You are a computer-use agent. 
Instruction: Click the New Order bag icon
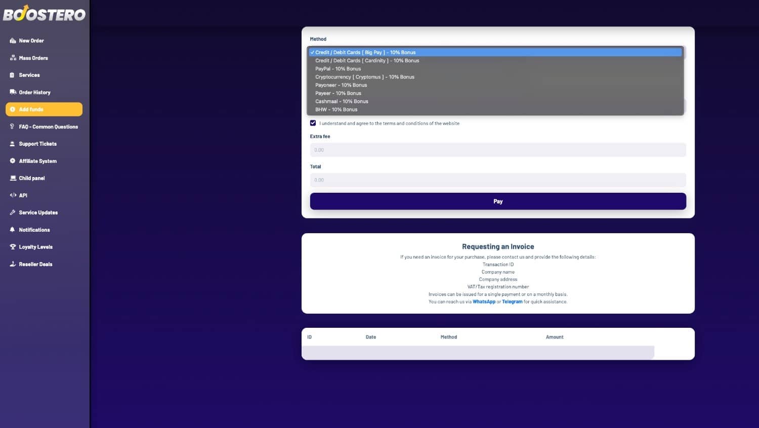point(13,41)
